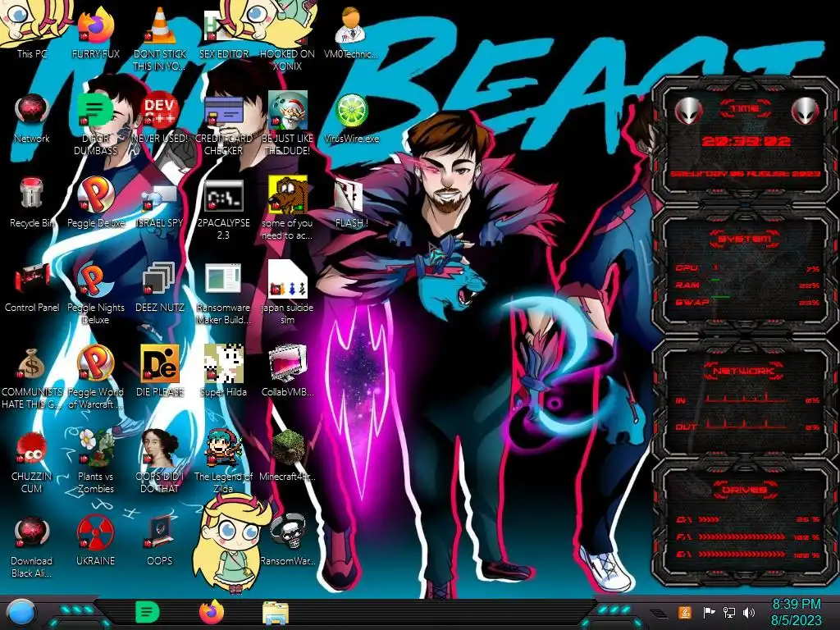Select the NEVER USED! Dev C++ icon
The image size is (840, 630).
tap(160, 118)
